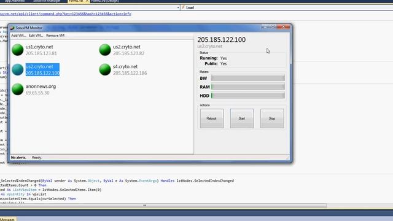The image size is (393, 221).
Task: Click the RAM usage meter bar
Action: pyautogui.click(x=247, y=87)
